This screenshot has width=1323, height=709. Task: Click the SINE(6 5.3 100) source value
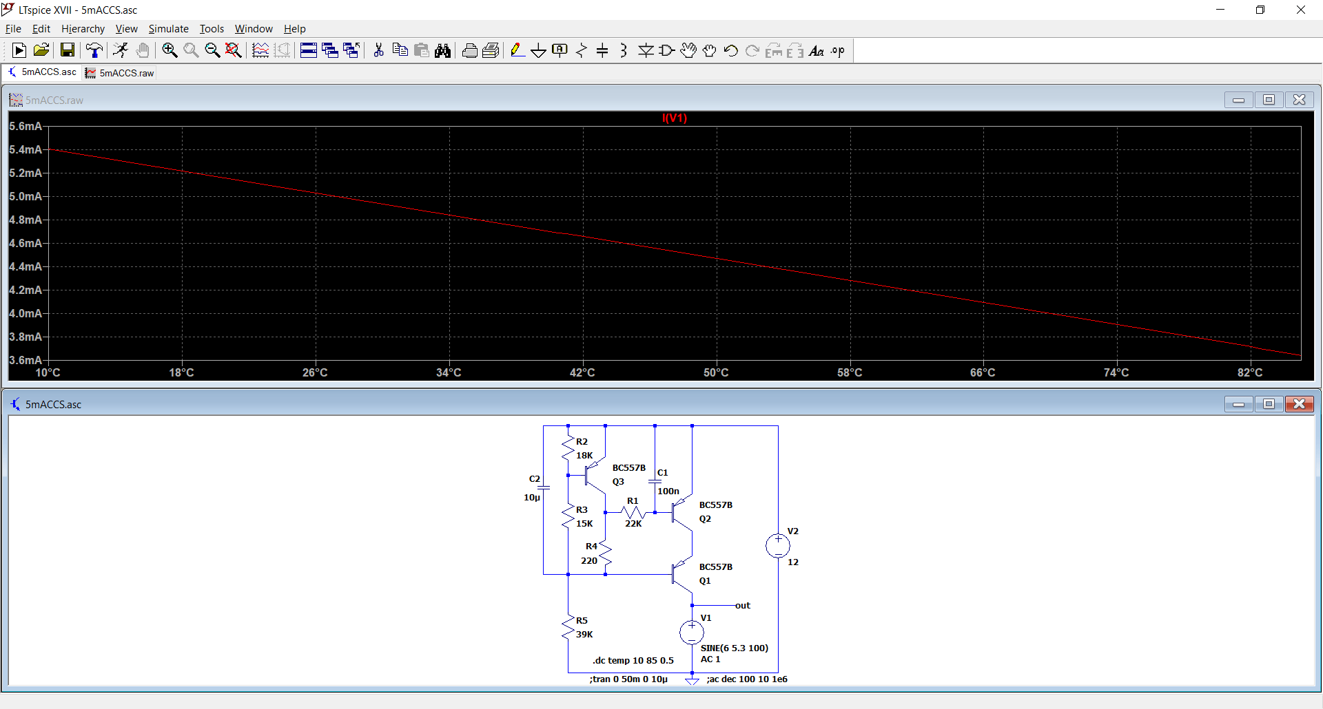tap(735, 648)
